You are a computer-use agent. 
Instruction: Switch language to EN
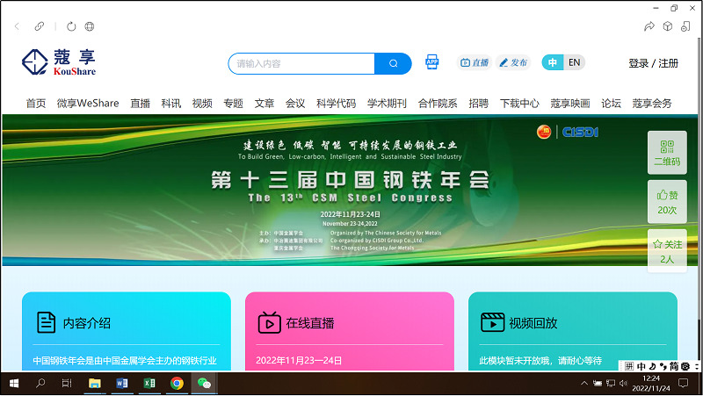[575, 62]
